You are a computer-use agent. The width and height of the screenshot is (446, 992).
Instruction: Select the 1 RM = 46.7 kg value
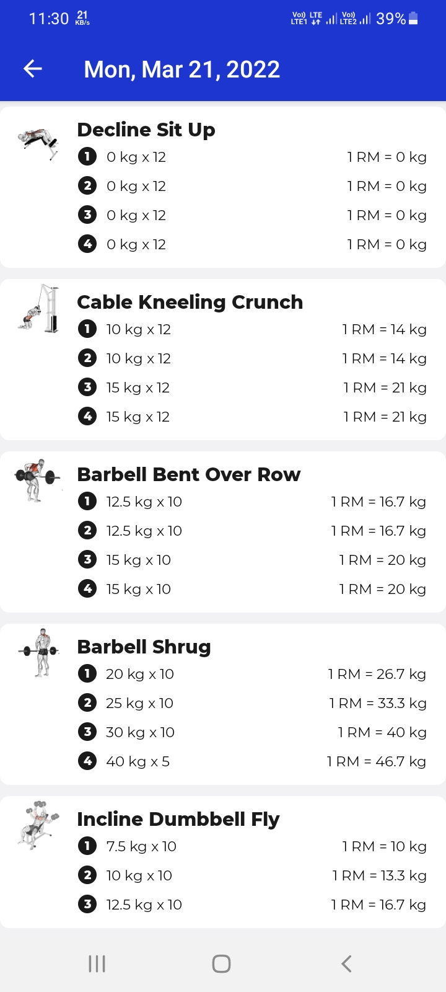tap(377, 761)
